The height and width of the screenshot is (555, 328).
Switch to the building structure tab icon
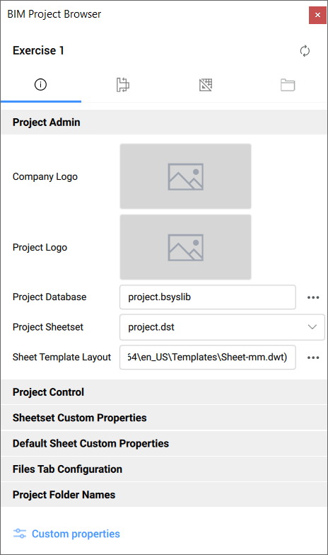point(123,85)
